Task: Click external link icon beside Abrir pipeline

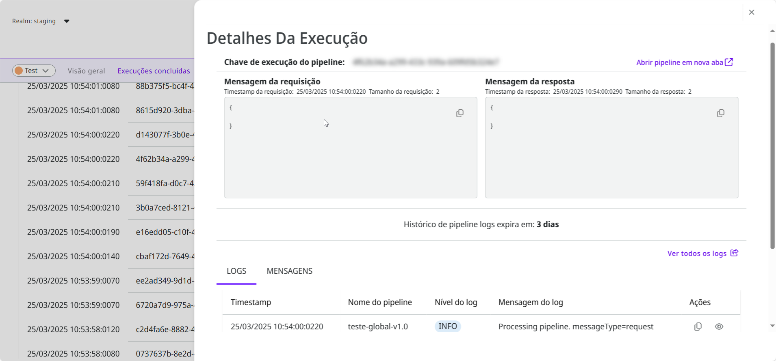Action: coord(729,62)
